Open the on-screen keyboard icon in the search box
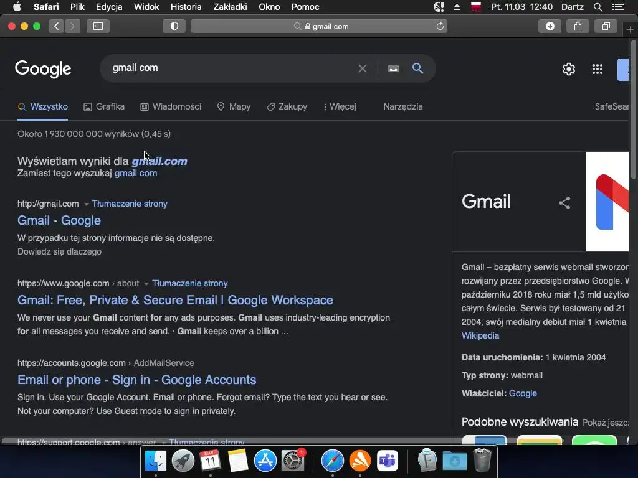Image resolution: width=638 pixels, height=478 pixels. coord(393,68)
